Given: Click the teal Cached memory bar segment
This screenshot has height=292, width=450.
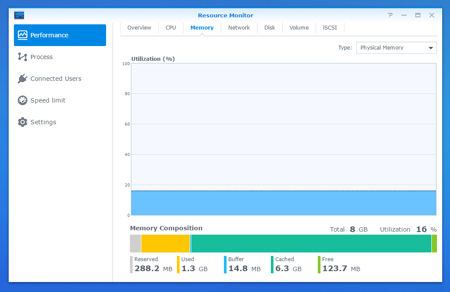Looking at the screenshot, I should pyautogui.click(x=311, y=243).
